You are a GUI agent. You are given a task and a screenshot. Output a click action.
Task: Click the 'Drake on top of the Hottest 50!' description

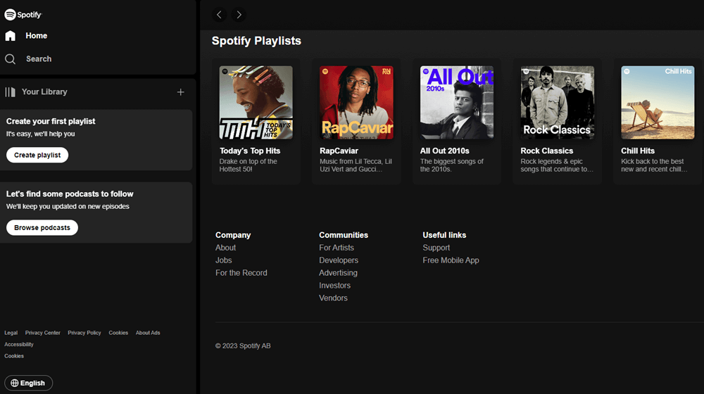[249, 165]
